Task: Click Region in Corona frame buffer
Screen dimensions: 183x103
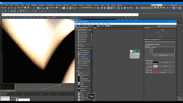Action: click(x=47, y=17)
